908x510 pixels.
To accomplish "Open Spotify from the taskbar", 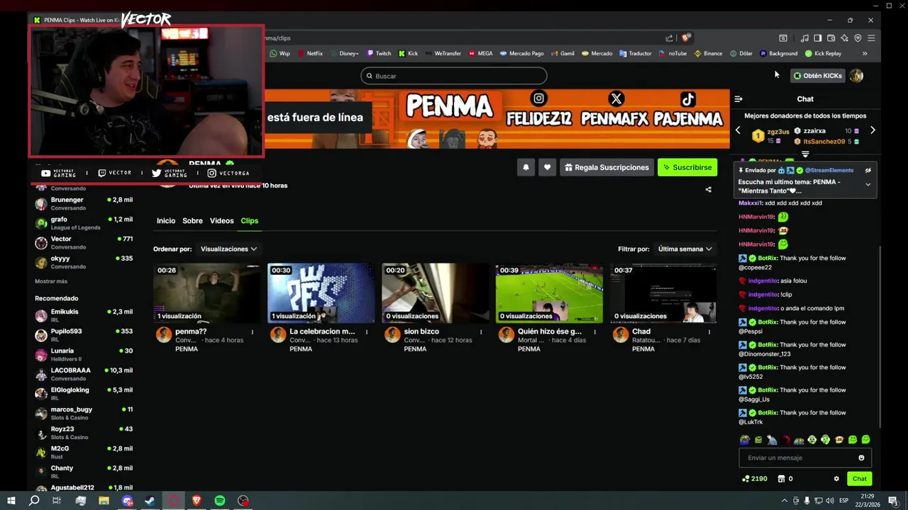I will (220, 501).
